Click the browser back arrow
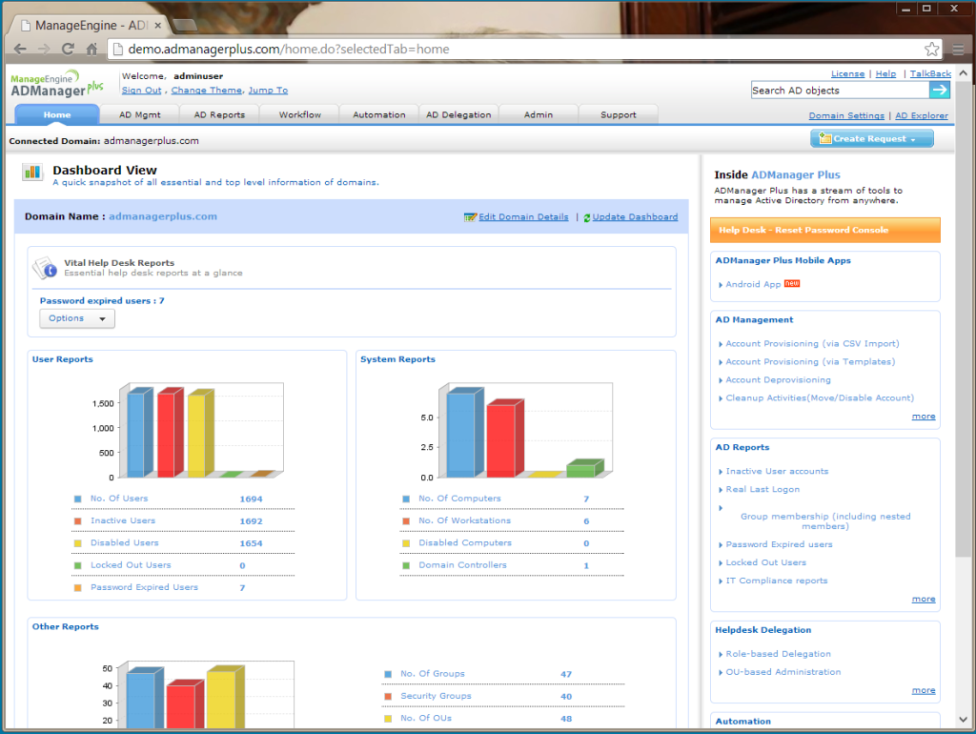 coord(20,50)
